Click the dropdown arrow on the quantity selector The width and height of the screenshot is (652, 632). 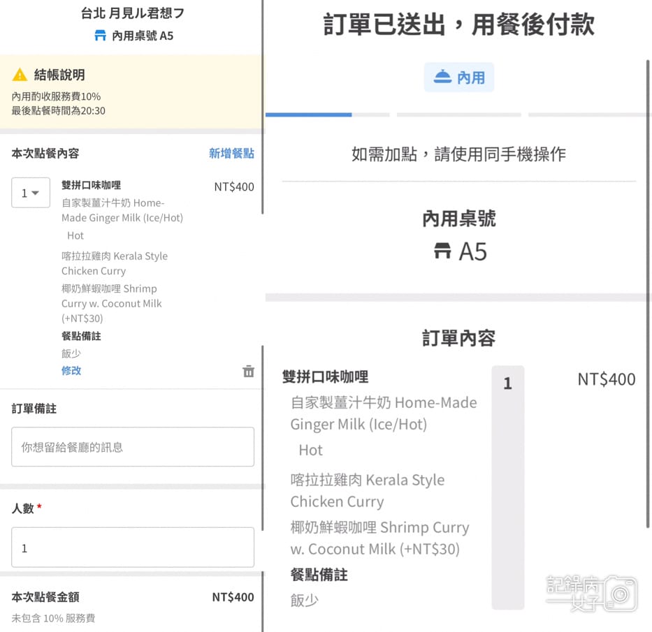[37, 193]
